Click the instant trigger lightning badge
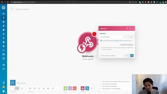The image size is (167, 94). pos(82,48)
